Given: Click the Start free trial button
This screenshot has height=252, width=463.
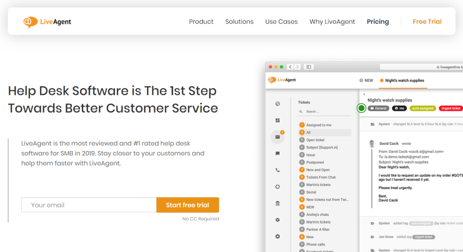Looking at the screenshot, I should click(188, 205).
